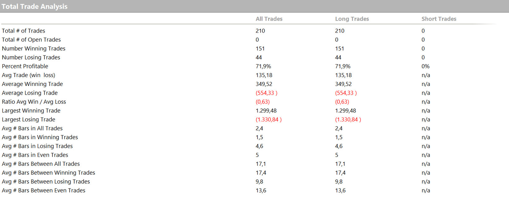Image resolution: width=509 pixels, height=200 pixels.
Task: Select the Short Trades column header
Action: pos(439,19)
